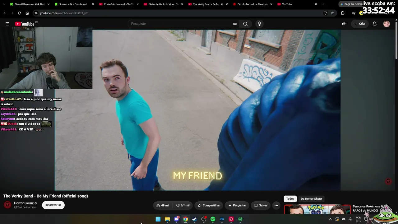Switch to Férias de Verão tab
The width and height of the screenshot is (398, 224).
163,4
